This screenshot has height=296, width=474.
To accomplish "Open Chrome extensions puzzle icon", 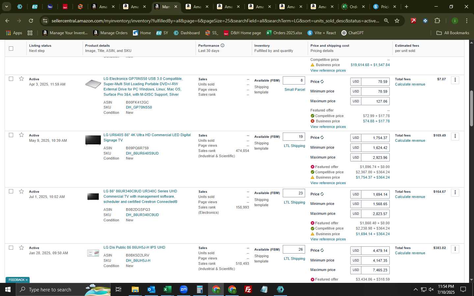I will [x=437, y=21].
